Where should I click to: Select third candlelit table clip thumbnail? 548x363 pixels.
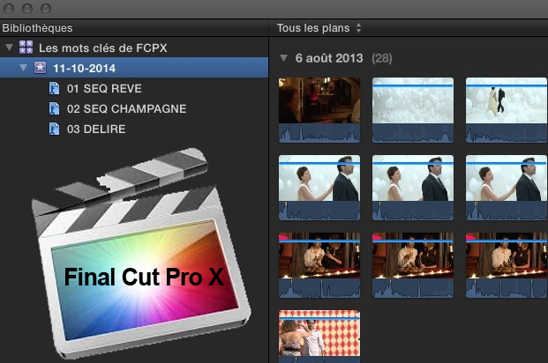[507, 265]
